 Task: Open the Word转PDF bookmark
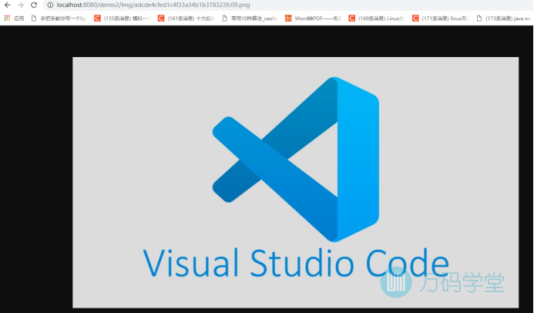[x=314, y=19]
